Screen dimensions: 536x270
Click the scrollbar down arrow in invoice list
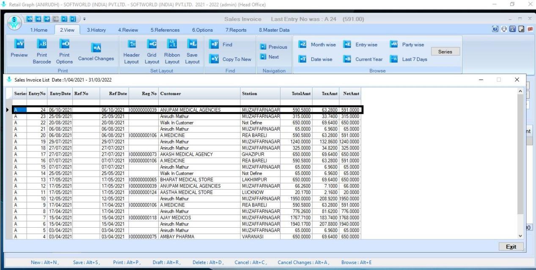[x=520, y=236]
